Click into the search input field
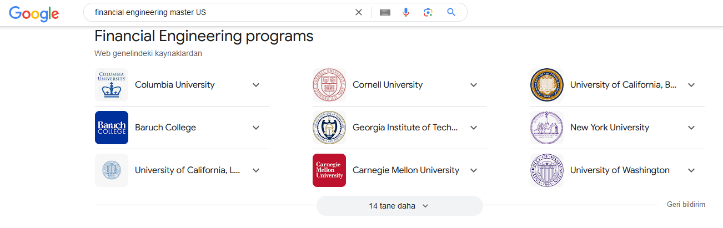The height and width of the screenshot is (228, 723). tap(222, 12)
